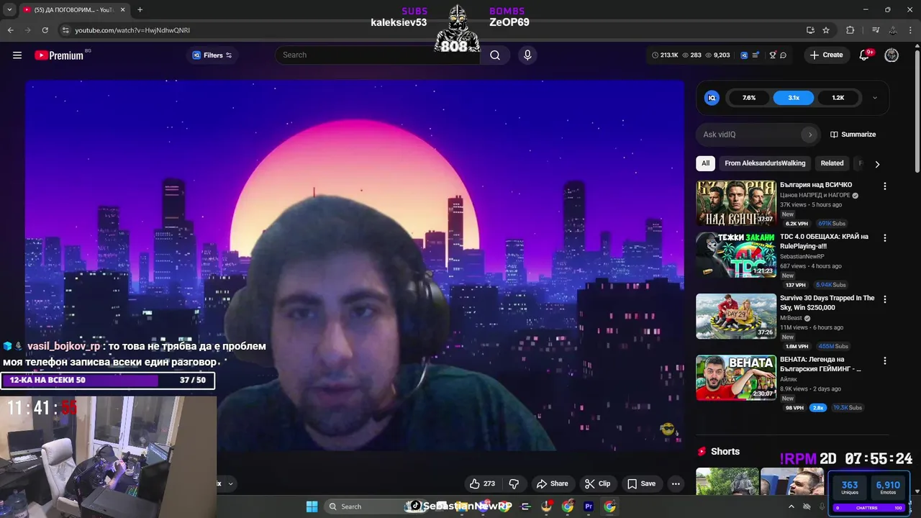Image resolution: width=921 pixels, height=518 pixels.
Task: Open the account avatar menu
Action: (891, 55)
